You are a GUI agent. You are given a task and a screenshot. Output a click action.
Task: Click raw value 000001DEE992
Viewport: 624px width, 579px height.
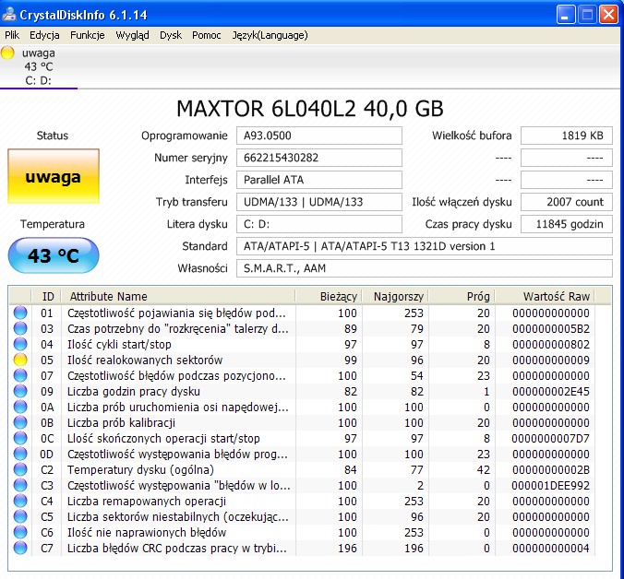(x=550, y=486)
